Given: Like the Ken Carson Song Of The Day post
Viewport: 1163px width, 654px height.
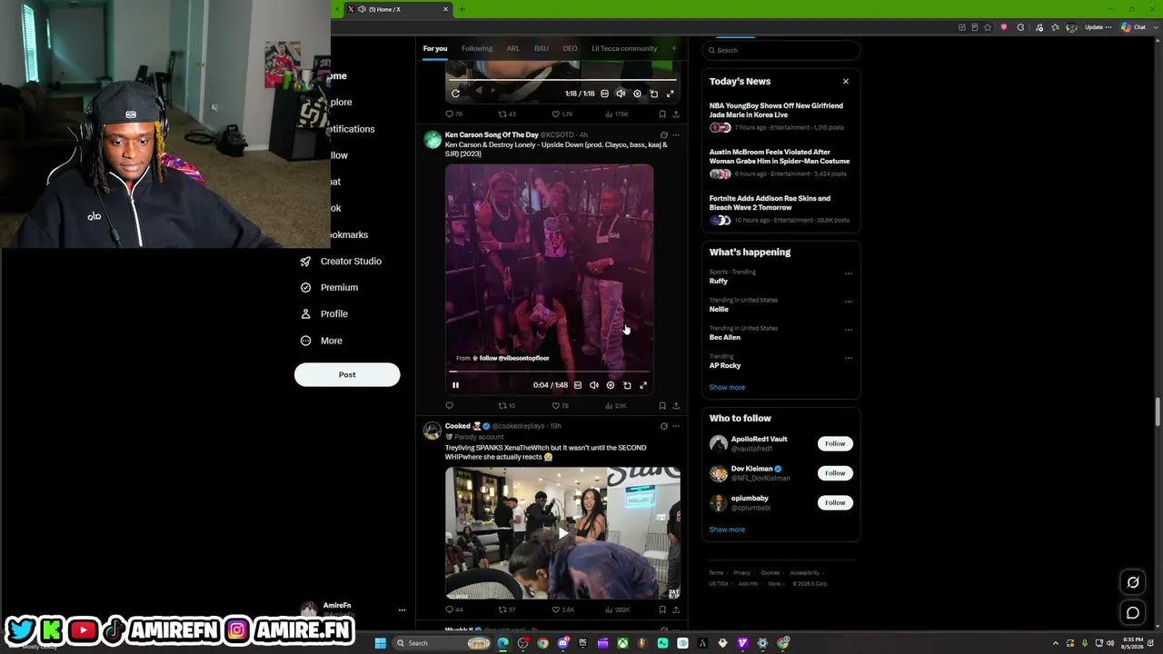Looking at the screenshot, I should point(560,406).
